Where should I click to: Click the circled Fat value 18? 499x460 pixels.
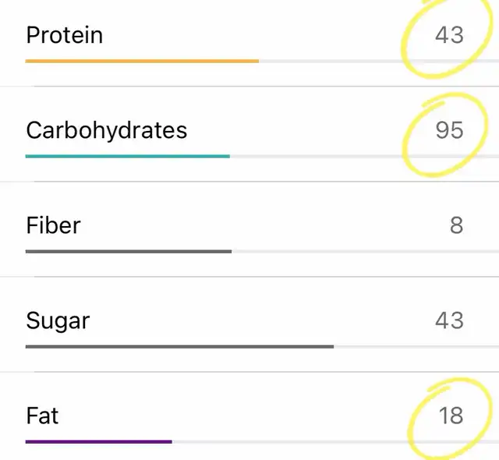click(451, 416)
